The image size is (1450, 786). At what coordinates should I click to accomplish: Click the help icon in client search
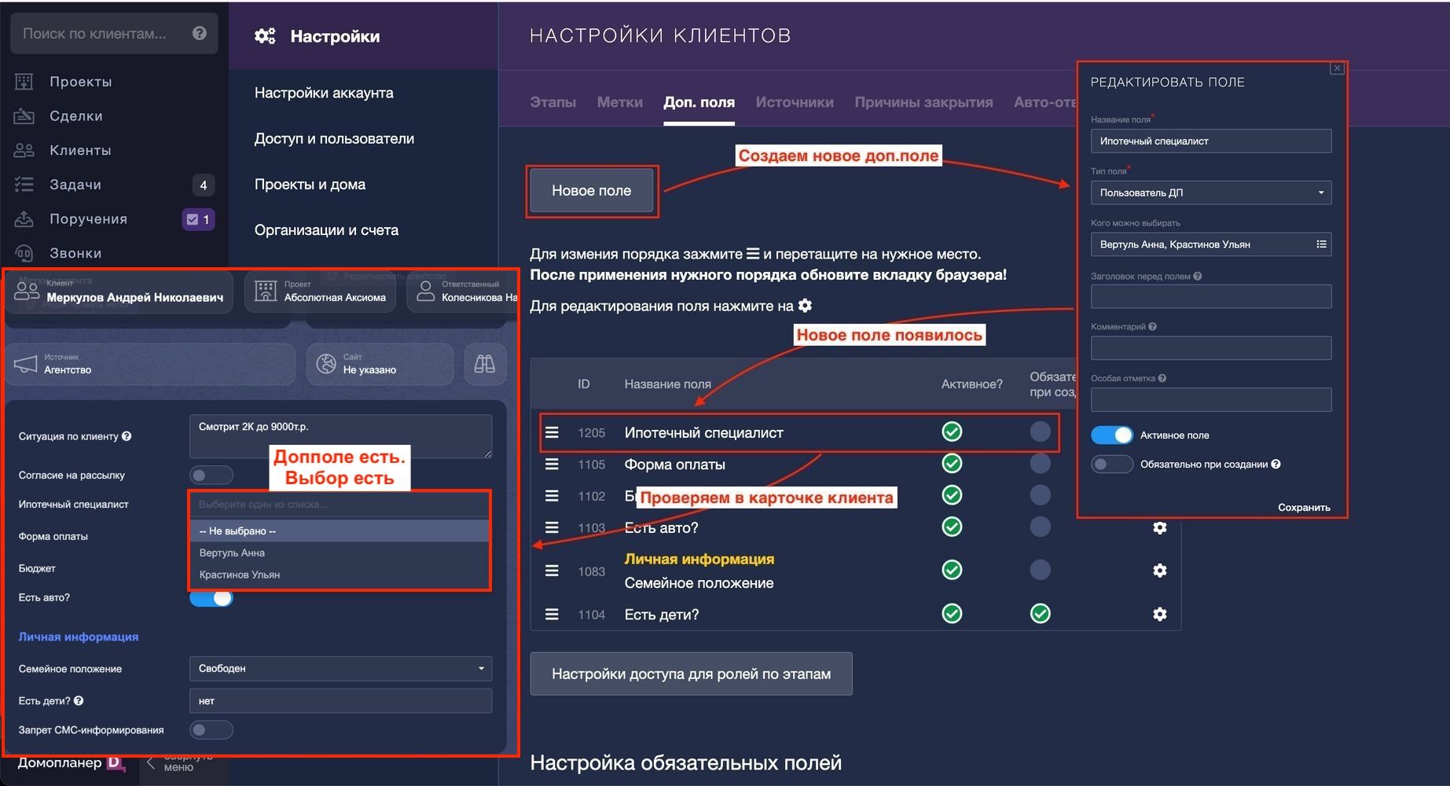pyautogui.click(x=200, y=33)
